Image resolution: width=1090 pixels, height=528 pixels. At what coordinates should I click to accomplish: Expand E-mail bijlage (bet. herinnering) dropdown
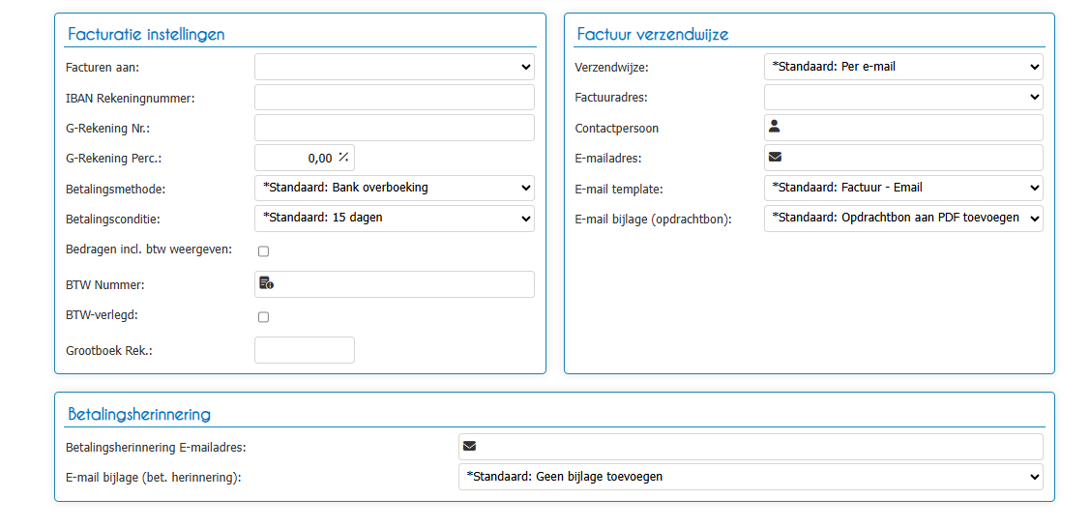click(751, 477)
